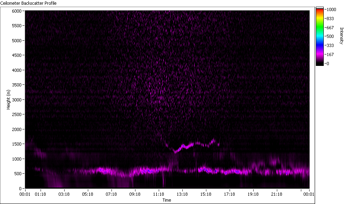345x204 pixels.
Task: Select the 333 intensity scale label
Action: [x=330, y=45]
